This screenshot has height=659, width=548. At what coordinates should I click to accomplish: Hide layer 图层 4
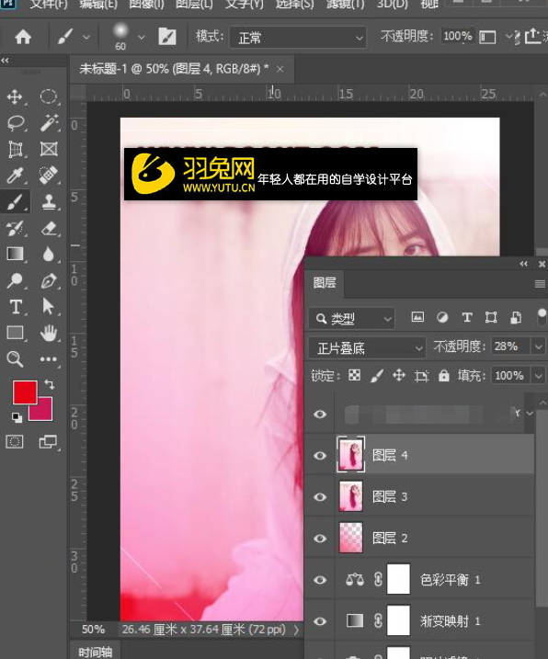(320, 456)
